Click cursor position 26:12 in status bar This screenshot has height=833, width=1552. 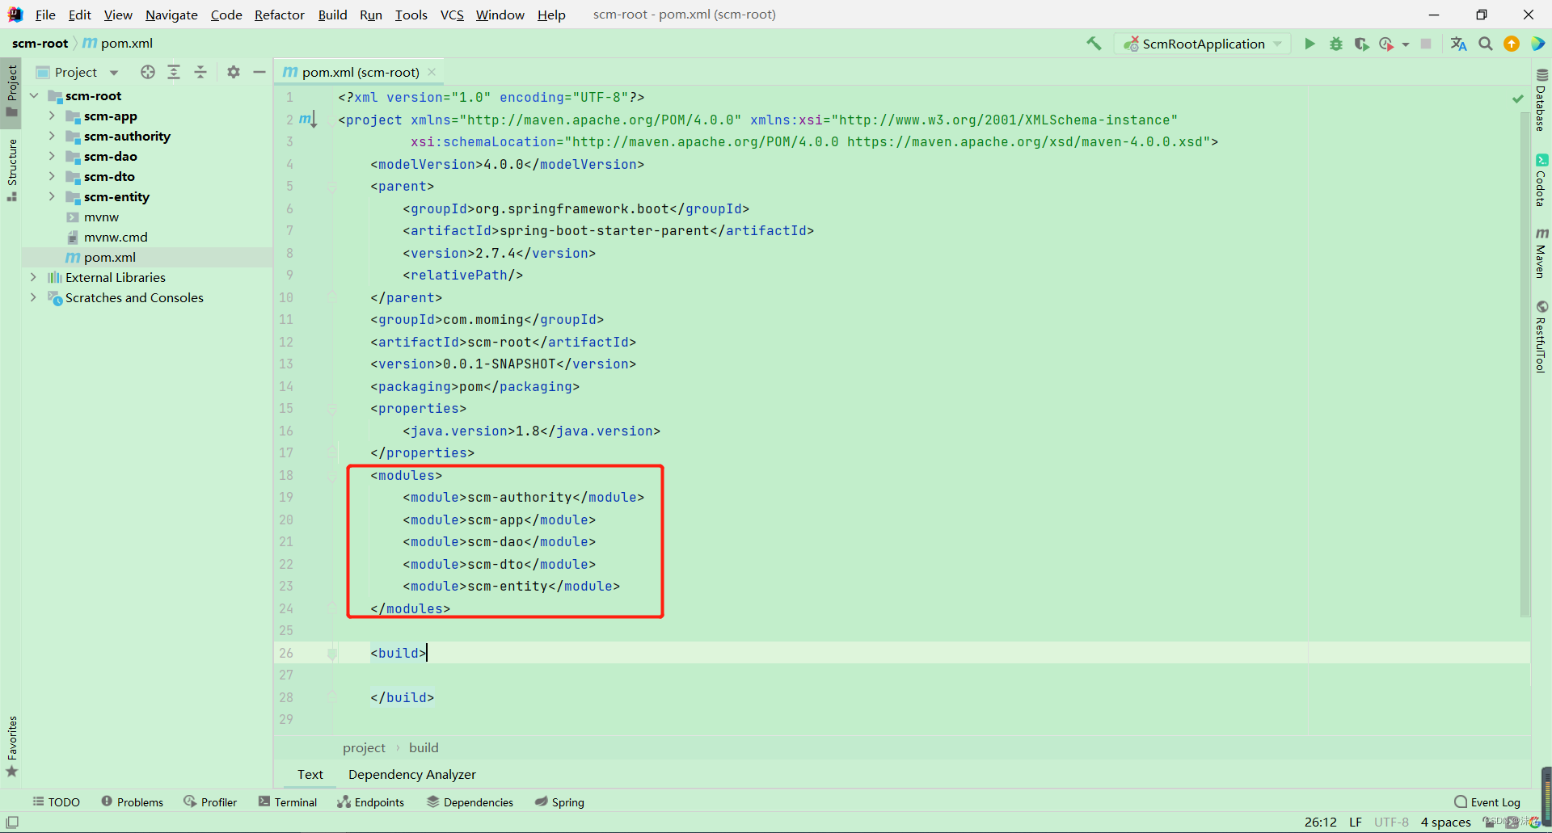click(1321, 822)
